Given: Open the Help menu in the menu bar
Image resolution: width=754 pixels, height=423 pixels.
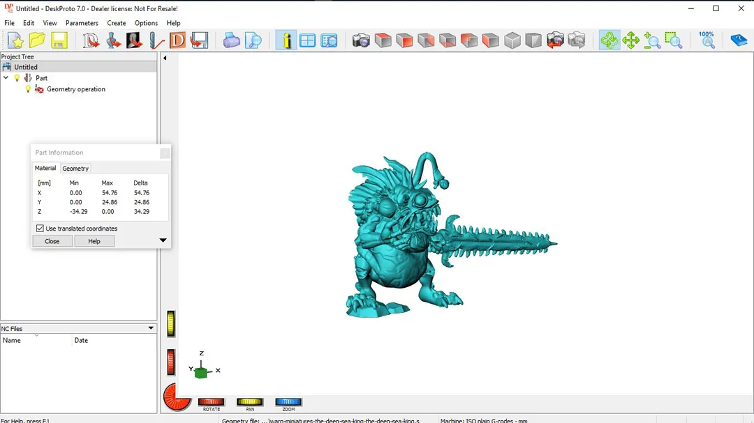Looking at the screenshot, I should pos(173,23).
